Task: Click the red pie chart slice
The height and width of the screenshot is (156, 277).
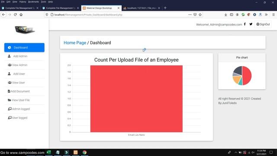Action: pos(247,75)
